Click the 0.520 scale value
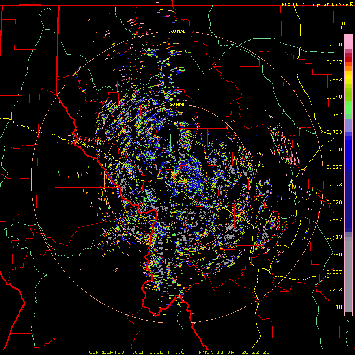The width and height of the screenshot is (355, 355). (334, 202)
